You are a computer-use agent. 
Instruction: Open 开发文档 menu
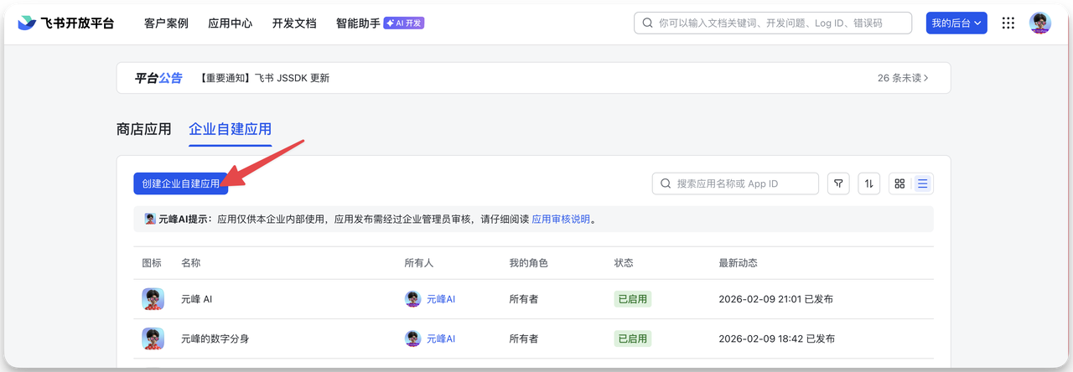294,23
